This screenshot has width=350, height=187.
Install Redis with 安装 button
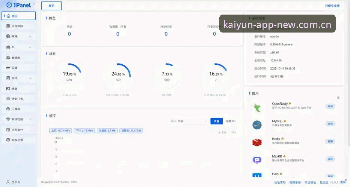click(x=330, y=141)
